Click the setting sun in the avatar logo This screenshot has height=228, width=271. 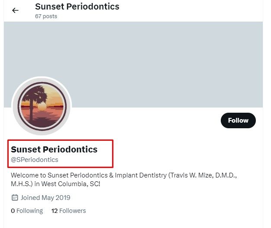coord(42,106)
